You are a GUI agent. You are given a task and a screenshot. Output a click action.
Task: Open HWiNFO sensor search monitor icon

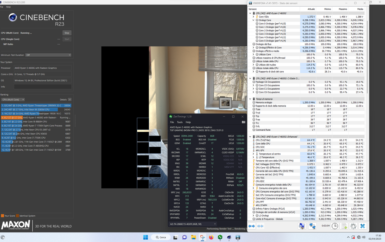[x=302, y=226]
